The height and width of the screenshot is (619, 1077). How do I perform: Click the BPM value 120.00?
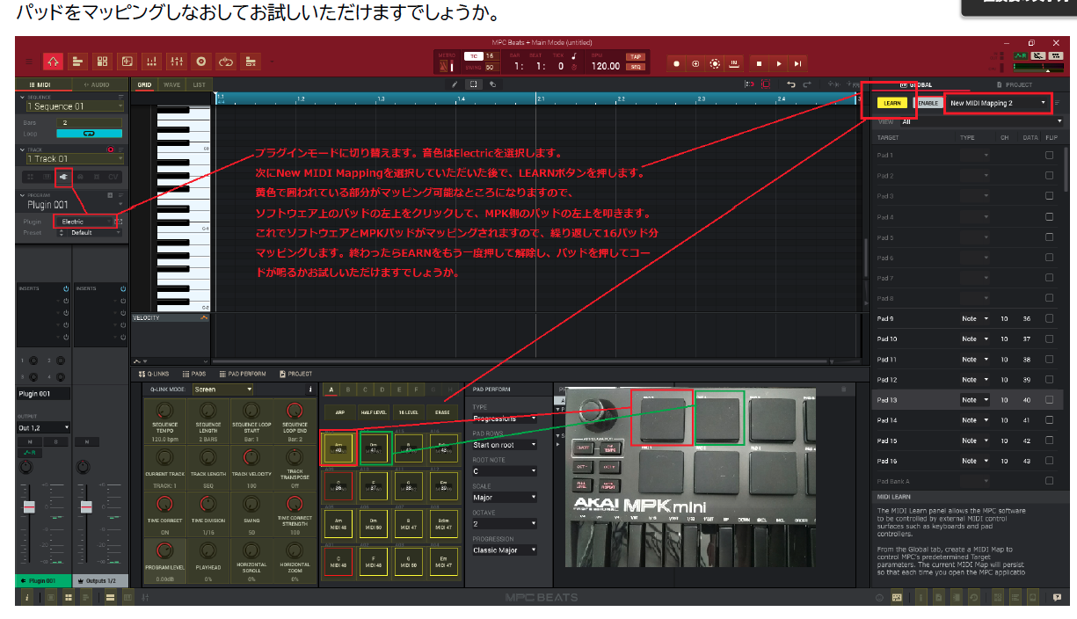605,66
